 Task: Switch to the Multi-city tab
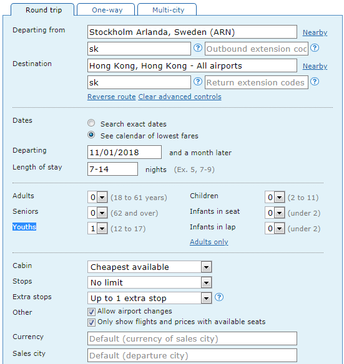pyautogui.click(x=168, y=10)
